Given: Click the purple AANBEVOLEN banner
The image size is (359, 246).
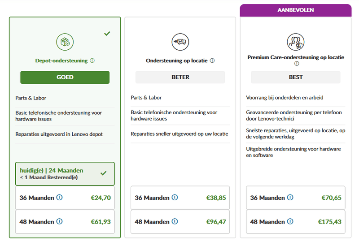Looking at the screenshot, I should pyautogui.click(x=296, y=10).
